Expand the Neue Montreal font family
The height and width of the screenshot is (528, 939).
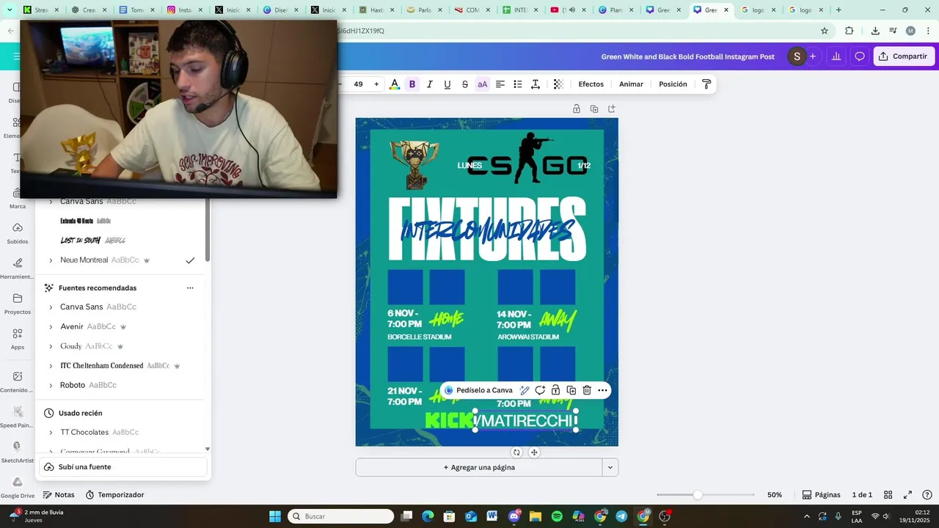51,260
